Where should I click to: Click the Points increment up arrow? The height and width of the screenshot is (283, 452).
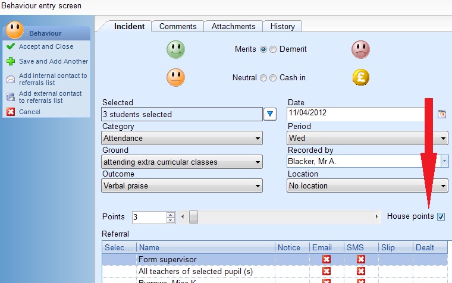[x=171, y=215]
